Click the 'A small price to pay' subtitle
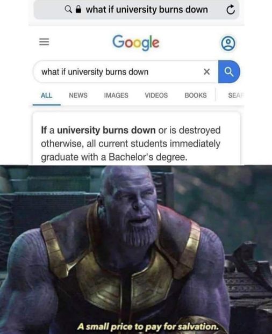 tap(148, 326)
